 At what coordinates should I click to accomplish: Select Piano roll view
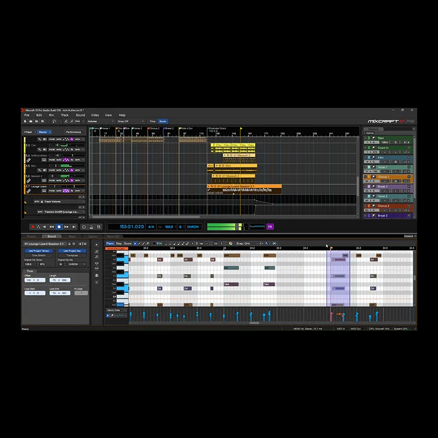110,243
